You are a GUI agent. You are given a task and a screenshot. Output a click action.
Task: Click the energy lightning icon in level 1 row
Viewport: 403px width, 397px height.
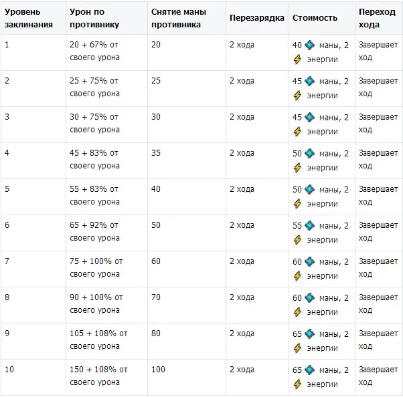tap(298, 59)
